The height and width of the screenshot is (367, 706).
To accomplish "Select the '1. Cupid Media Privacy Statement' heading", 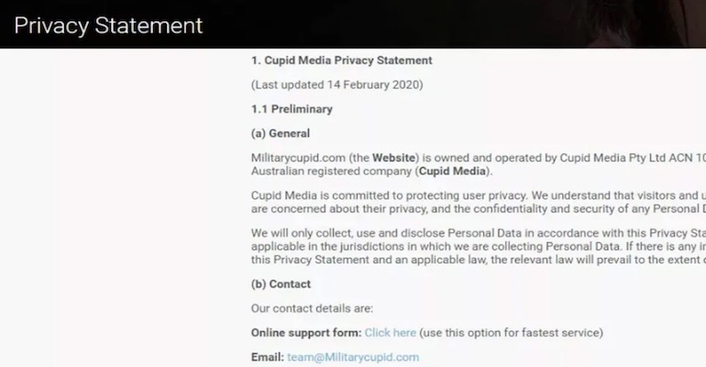I will [341, 61].
